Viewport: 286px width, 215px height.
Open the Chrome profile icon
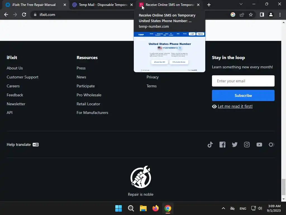pyautogui.click(x=271, y=15)
